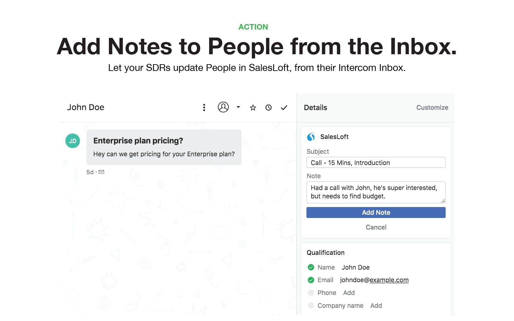Screen dimensions: 514x321
Task: Focus the Note text area
Action: click(376, 192)
